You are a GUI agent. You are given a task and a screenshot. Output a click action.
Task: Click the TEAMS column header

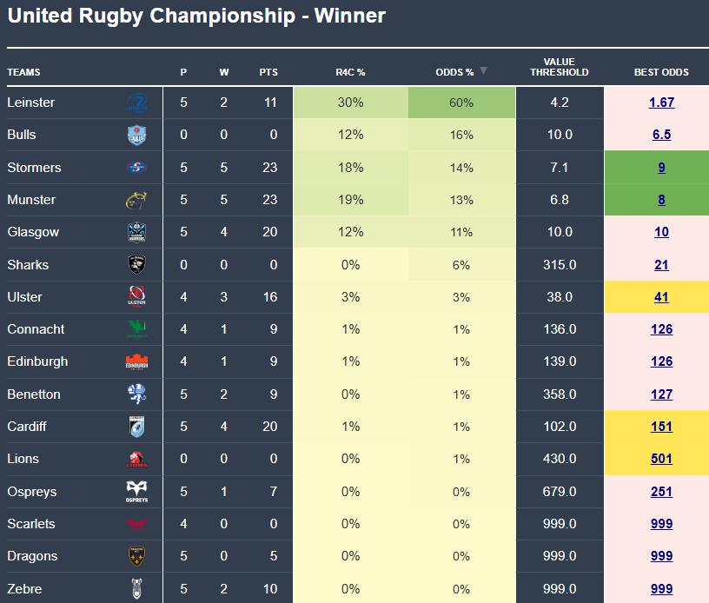23,72
